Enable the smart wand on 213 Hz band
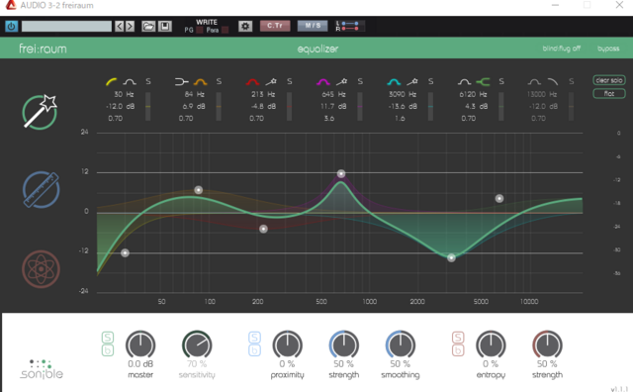633x392 pixels. 271,82
